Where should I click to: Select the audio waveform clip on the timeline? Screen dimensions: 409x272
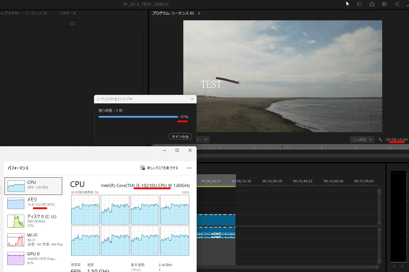216,232
